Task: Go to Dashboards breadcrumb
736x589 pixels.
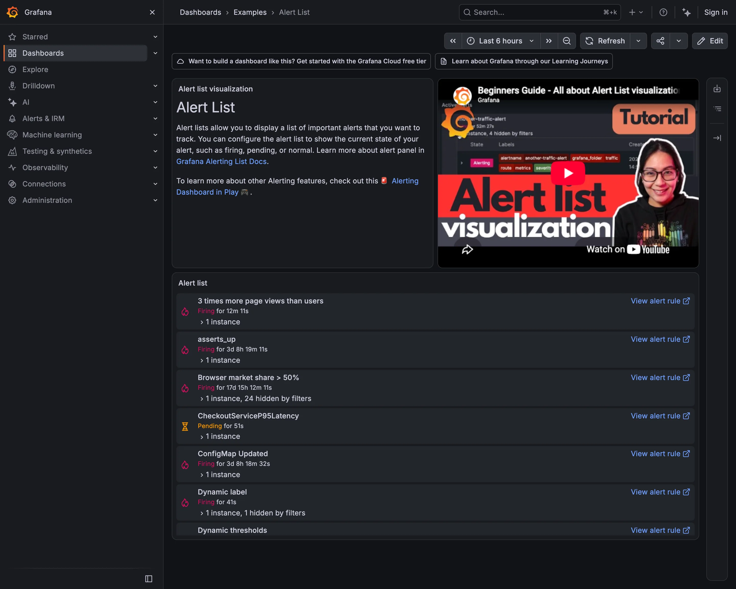Action: [x=200, y=12]
